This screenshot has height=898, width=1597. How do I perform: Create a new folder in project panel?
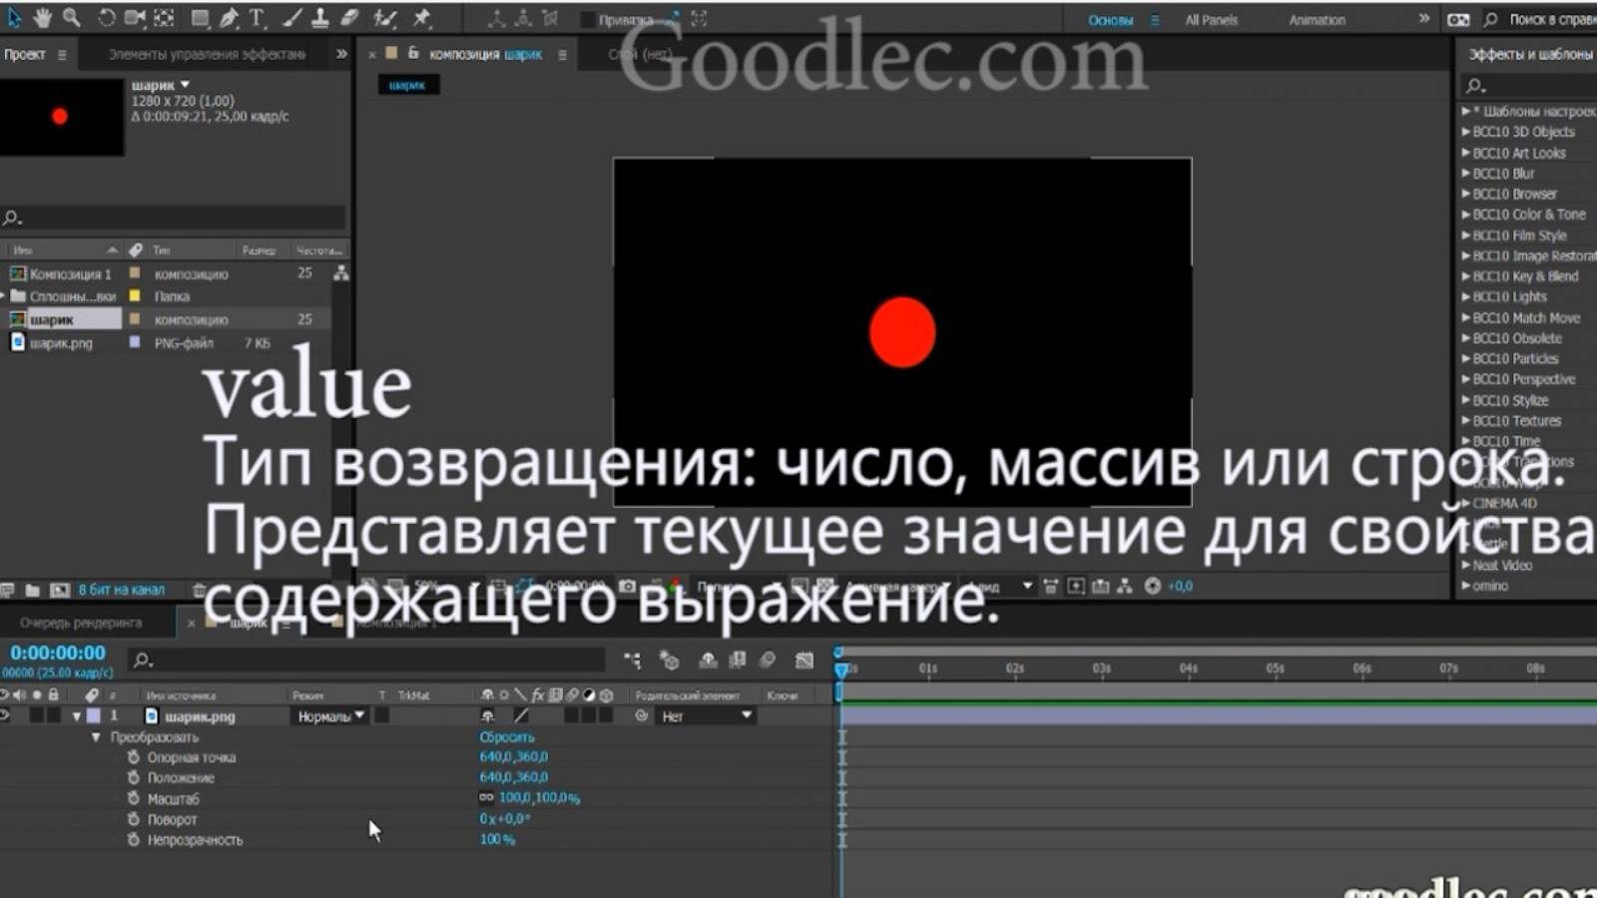pos(32,590)
